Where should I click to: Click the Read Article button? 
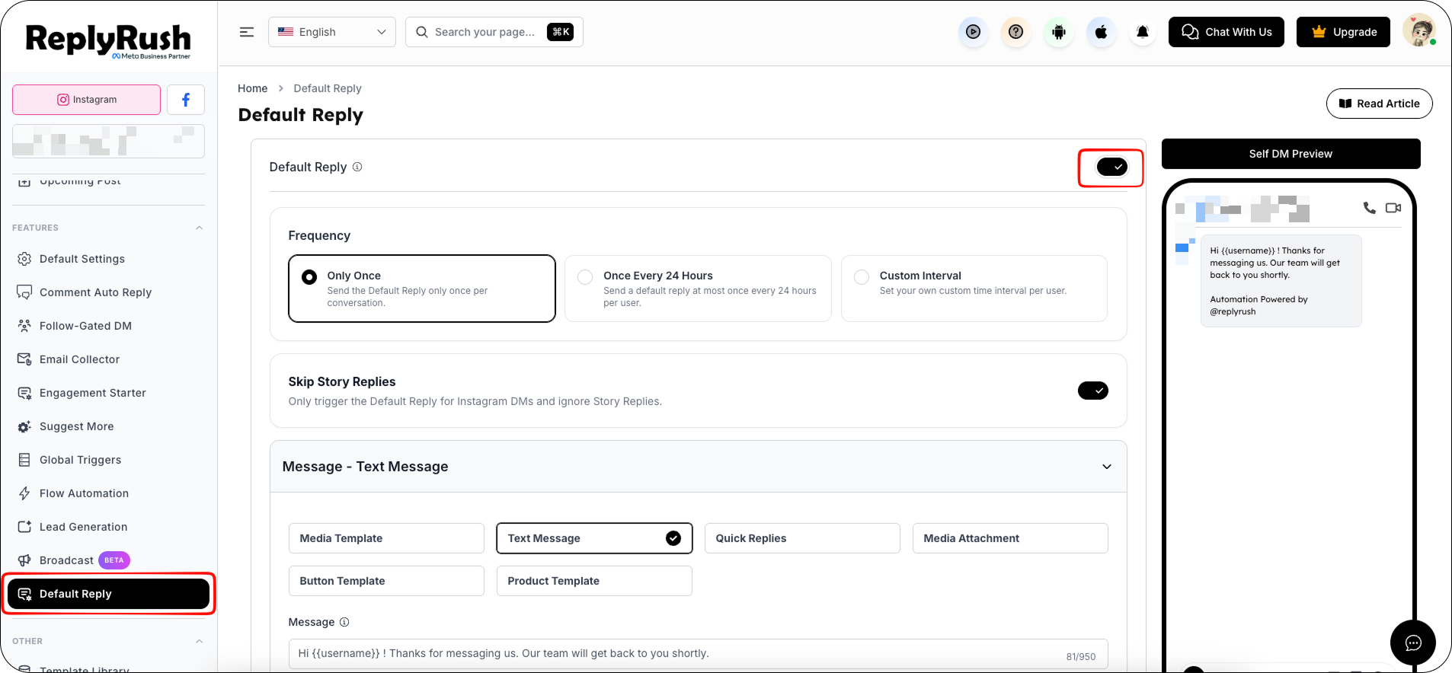coord(1380,104)
